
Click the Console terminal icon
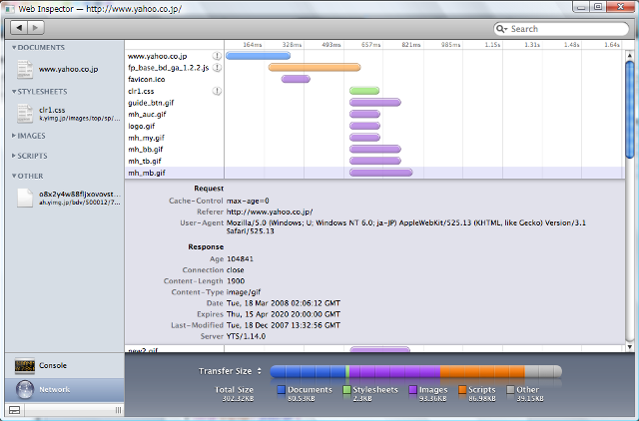pyautogui.click(x=24, y=365)
